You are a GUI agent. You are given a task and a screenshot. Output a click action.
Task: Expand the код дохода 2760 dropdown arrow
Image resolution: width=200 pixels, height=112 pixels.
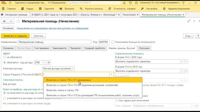(45, 63)
